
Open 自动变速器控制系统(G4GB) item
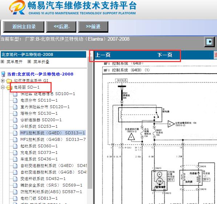54,172
